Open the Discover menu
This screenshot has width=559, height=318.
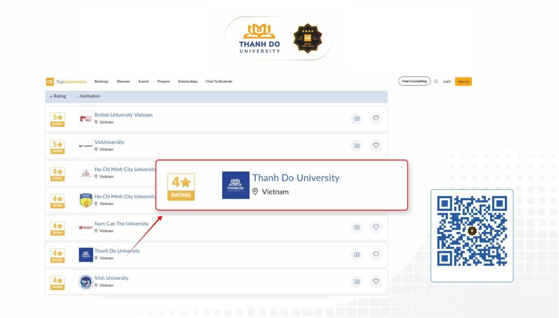pos(123,82)
